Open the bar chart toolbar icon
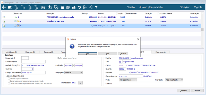Screen dimensions: 206x95 74,7
